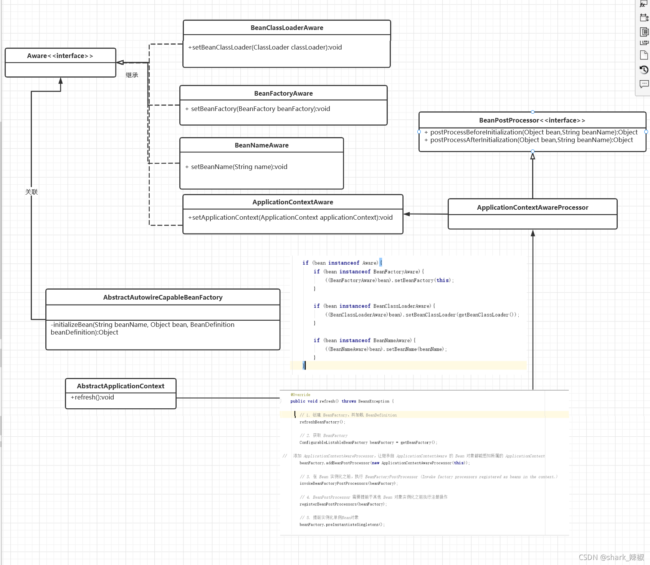
Task: Click the invokeBeanFactoryPostProcessors code line
Action: click(349, 484)
